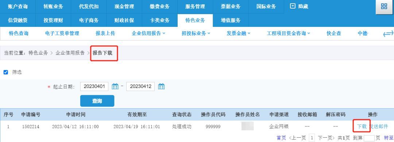The width and height of the screenshot is (394, 142).
Task: Go to 下一页 next page link
Action: tap(326, 138)
